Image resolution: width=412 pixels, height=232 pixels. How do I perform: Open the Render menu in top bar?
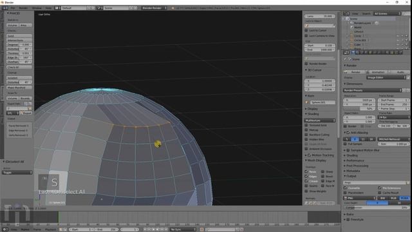click(x=23, y=8)
